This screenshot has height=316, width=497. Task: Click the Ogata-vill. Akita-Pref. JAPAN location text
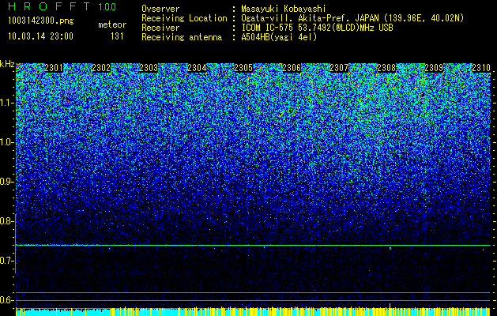pyautogui.click(x=352, y=18)
